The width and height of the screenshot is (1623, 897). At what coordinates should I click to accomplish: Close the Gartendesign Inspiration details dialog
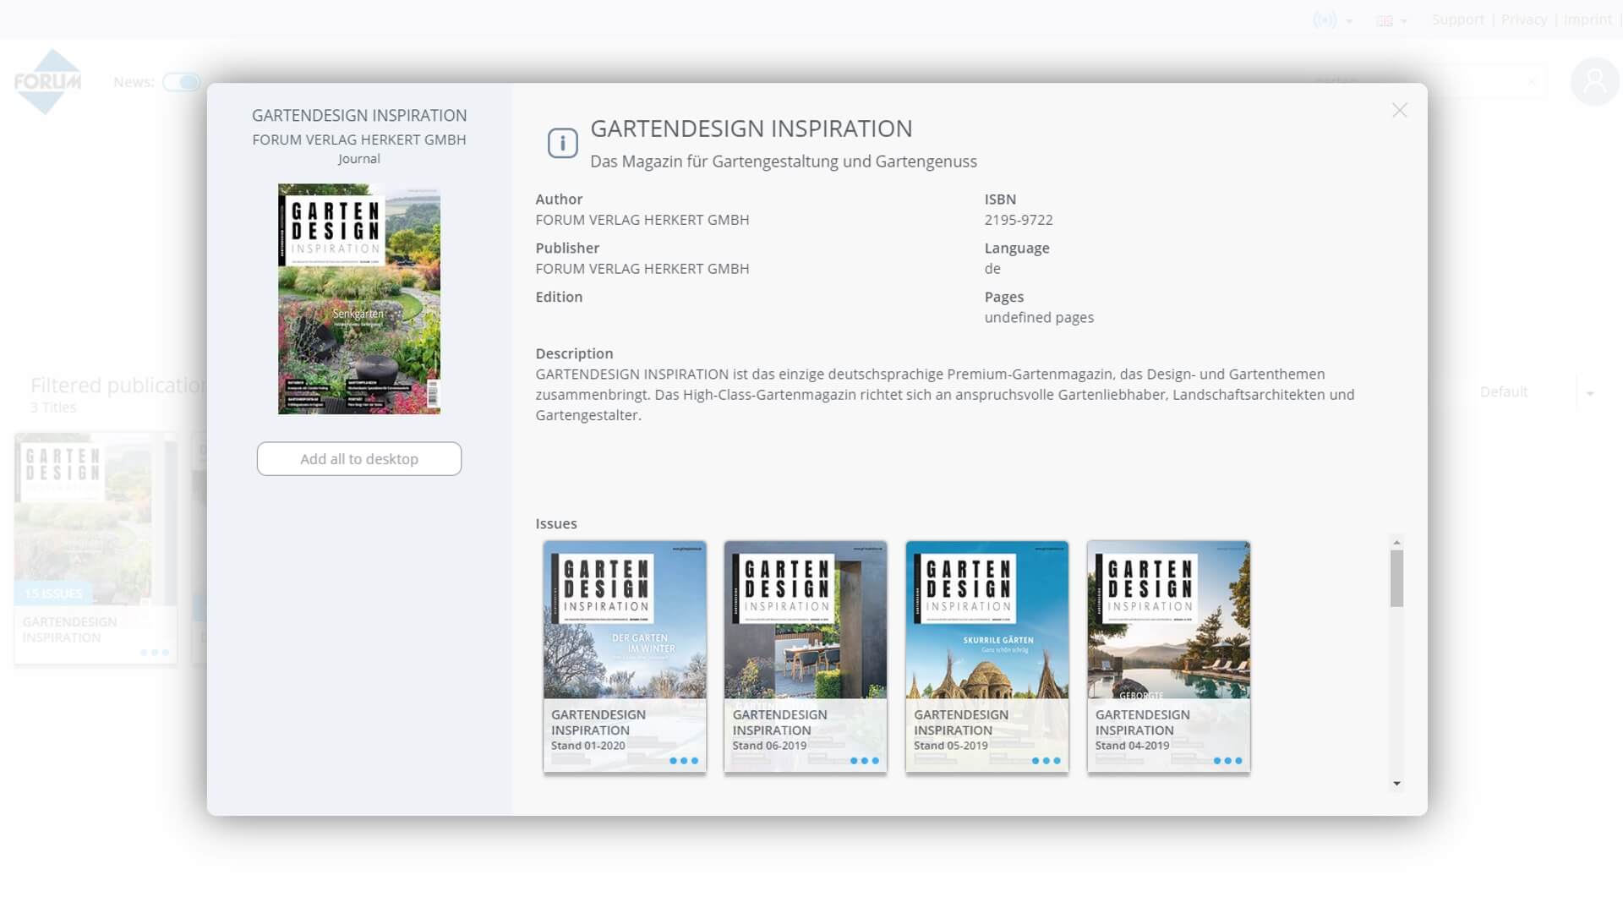(1399, 111)
